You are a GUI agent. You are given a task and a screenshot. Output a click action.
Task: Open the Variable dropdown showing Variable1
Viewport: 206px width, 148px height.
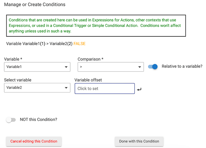[37, 67]
